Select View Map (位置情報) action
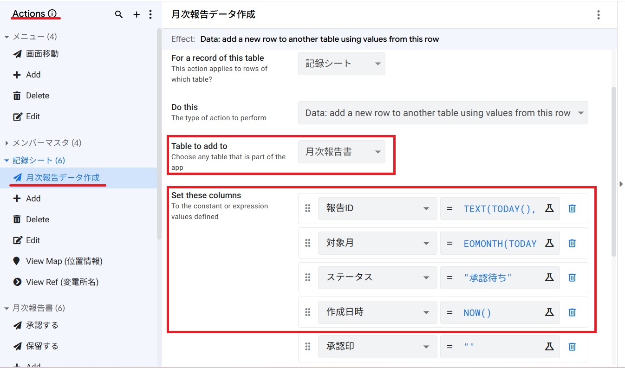625x368 pixels. pos(64,261)
